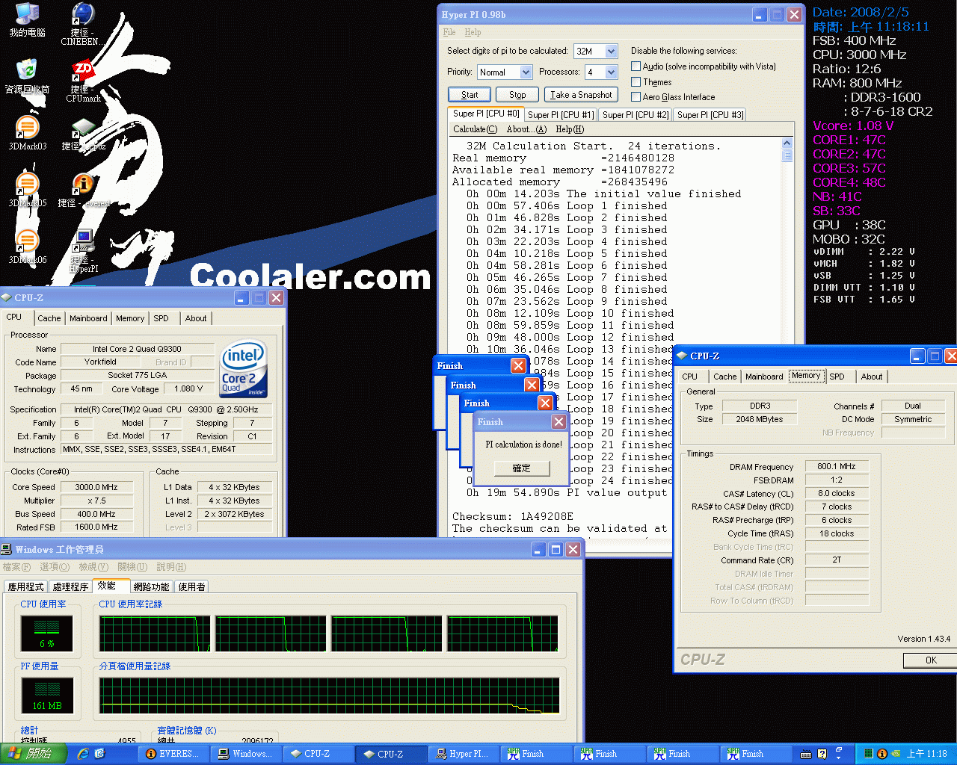Toggle the Themes checkbox
Screen dimensions: 957x765
[x=636, y=82]
